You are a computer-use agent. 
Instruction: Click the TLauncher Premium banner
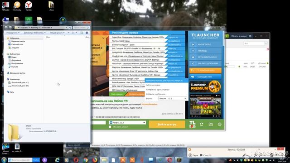205,86
